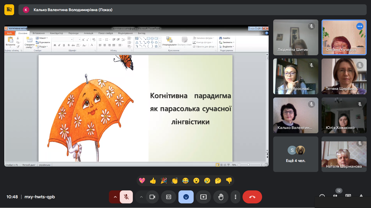Click the Знайти find button
The width and height of the screenshot is (371, 208).
[x=225, y=38]
